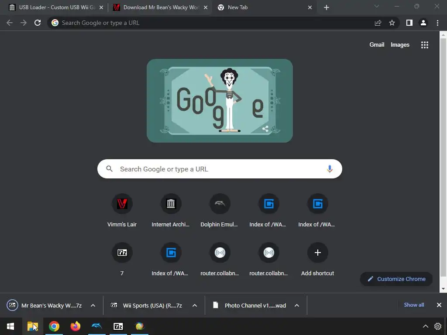Open File Explorer from the taskbar
The height and width of the screenshot is (335, 447).
pos(32,326)
